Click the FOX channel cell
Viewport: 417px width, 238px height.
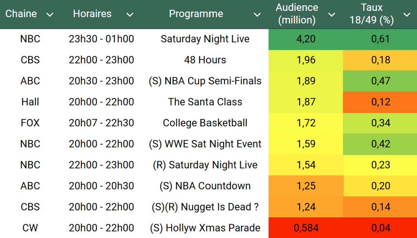(x=30, y=123)
